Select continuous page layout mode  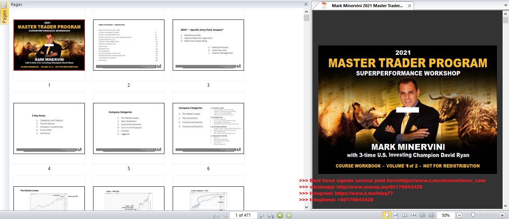coord(396,215)
